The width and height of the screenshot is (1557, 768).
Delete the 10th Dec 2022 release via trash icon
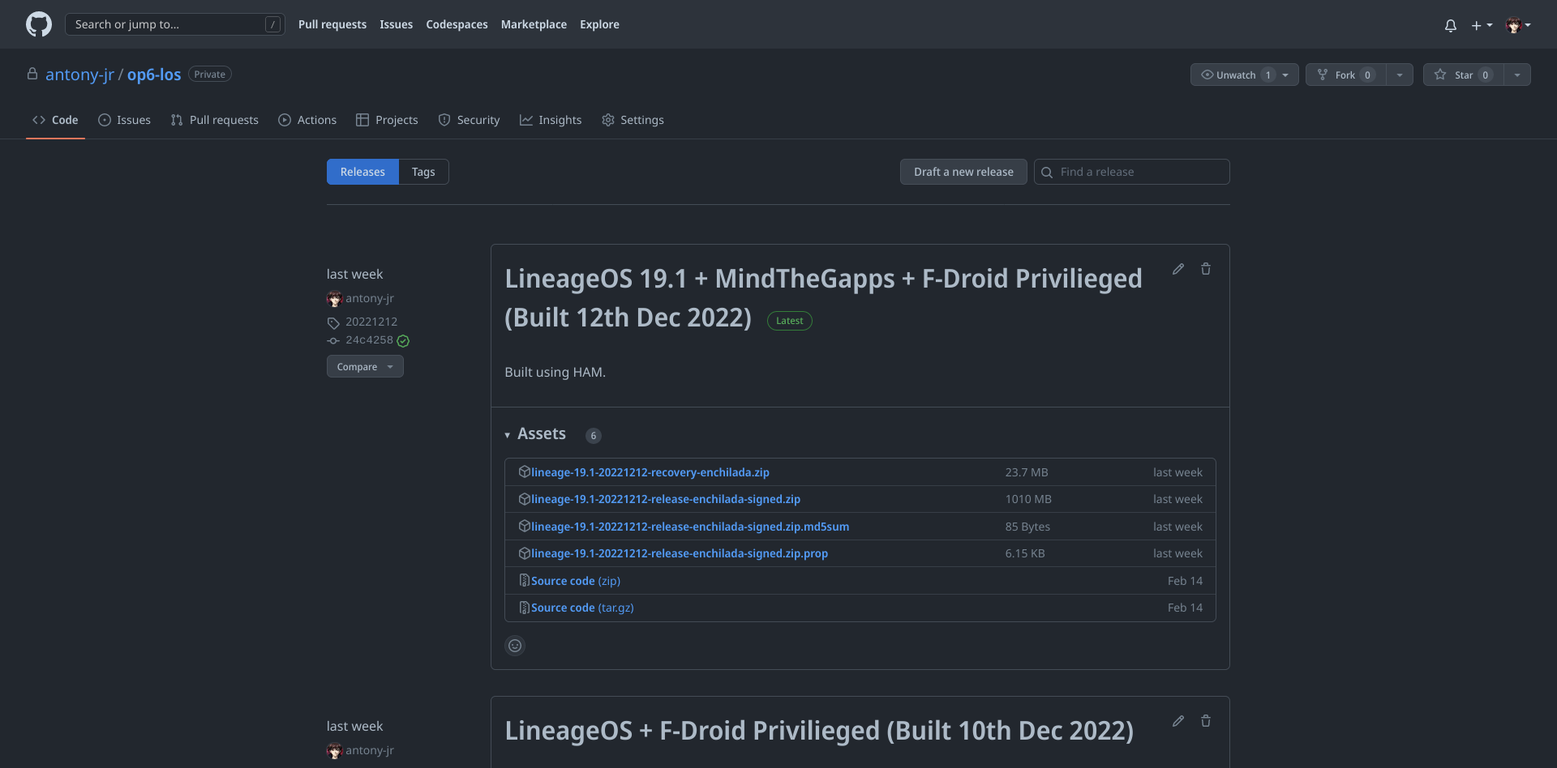1206,721
